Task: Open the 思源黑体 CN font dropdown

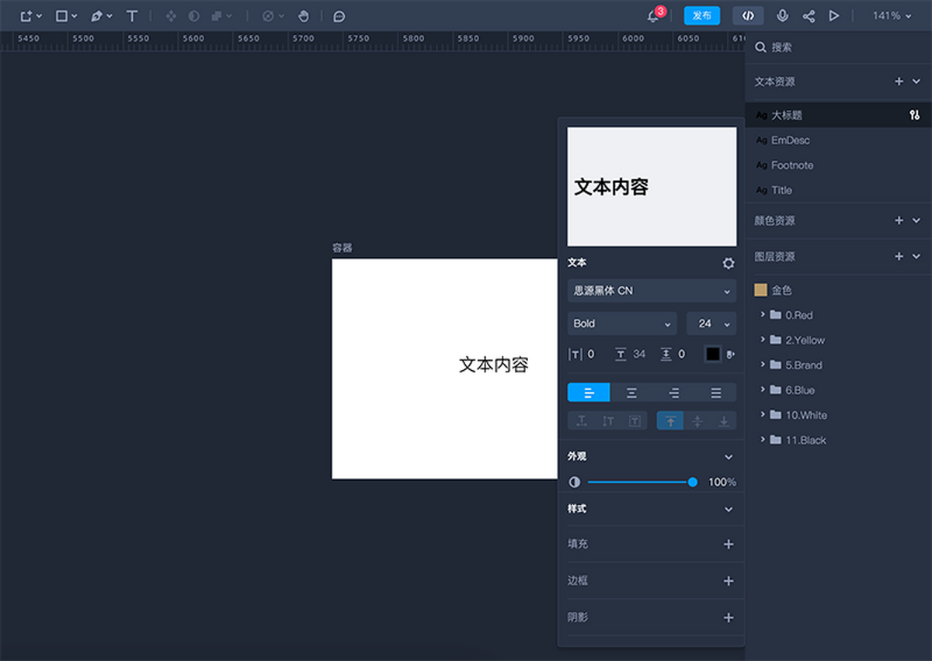Action: [651, 290]
